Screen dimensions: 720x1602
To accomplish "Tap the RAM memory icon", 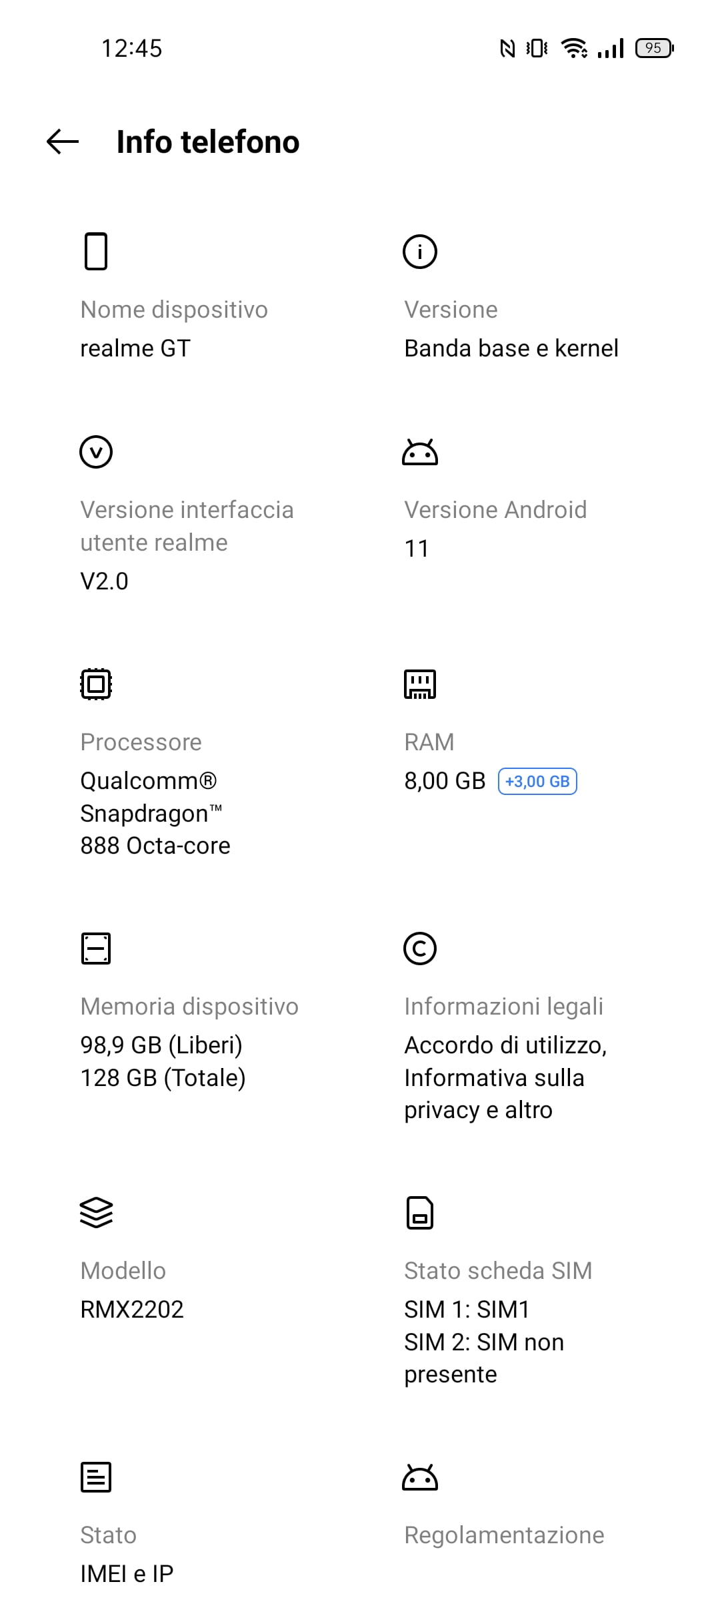I will (420, 684).
